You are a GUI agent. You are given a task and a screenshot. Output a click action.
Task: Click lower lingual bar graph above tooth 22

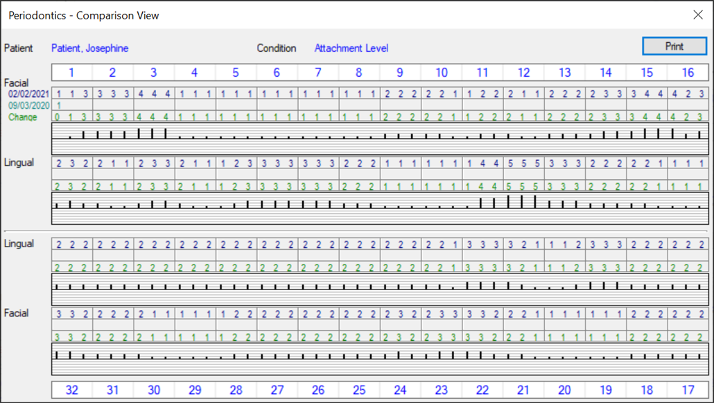(x=482, y=289)
